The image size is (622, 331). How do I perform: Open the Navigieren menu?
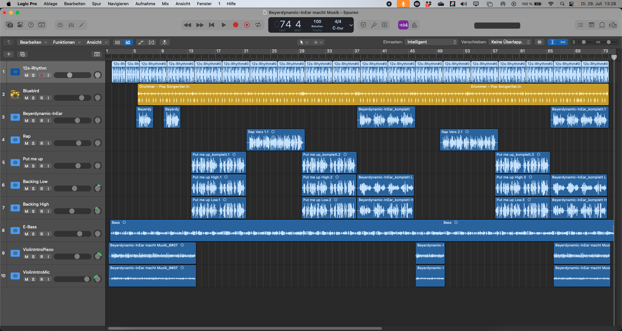click(118, 4)
